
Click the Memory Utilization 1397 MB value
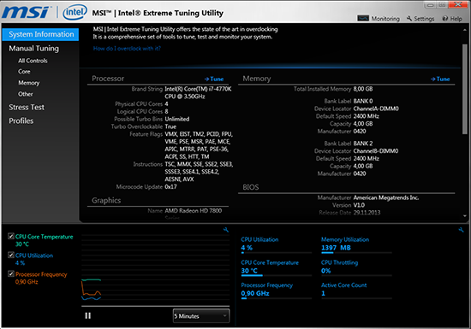tap(336, 248)
